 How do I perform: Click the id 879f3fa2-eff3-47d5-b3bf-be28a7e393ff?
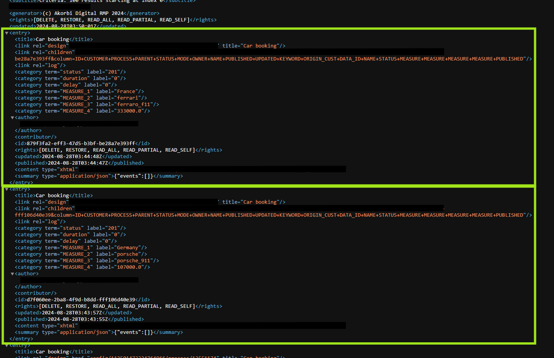tap(81, 143)
